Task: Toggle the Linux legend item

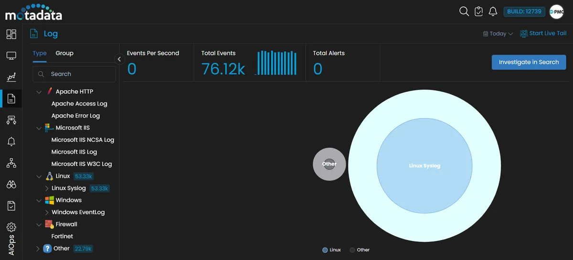Action: click(332, 250)
